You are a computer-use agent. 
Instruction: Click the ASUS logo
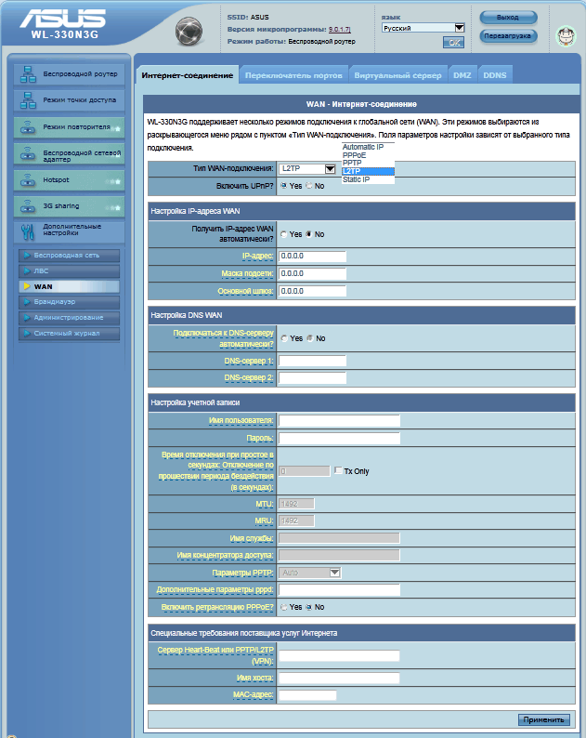pos(62,20)
